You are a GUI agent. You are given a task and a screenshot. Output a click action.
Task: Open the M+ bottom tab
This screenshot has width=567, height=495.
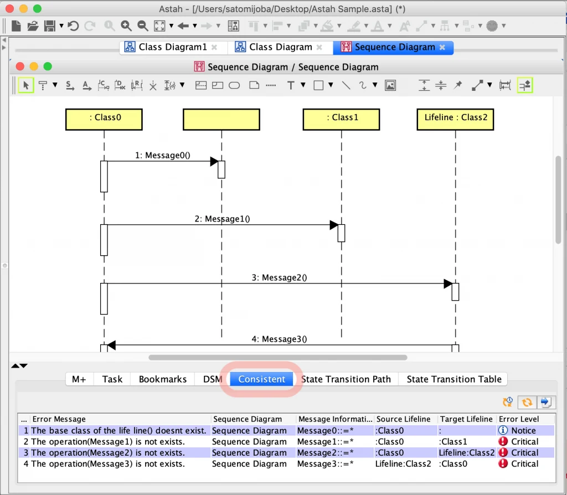point(79,379)
